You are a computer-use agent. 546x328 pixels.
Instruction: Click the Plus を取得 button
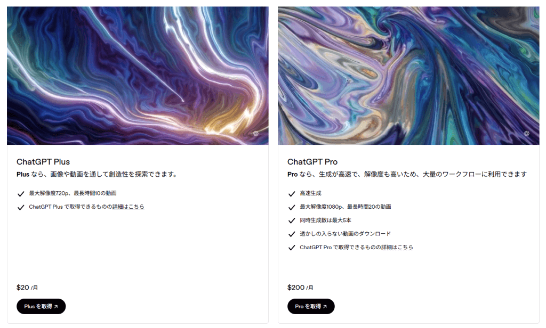point(41,306)
